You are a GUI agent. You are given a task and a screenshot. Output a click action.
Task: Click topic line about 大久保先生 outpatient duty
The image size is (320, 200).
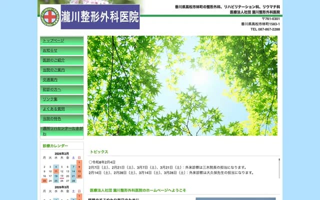pos(172,173)
